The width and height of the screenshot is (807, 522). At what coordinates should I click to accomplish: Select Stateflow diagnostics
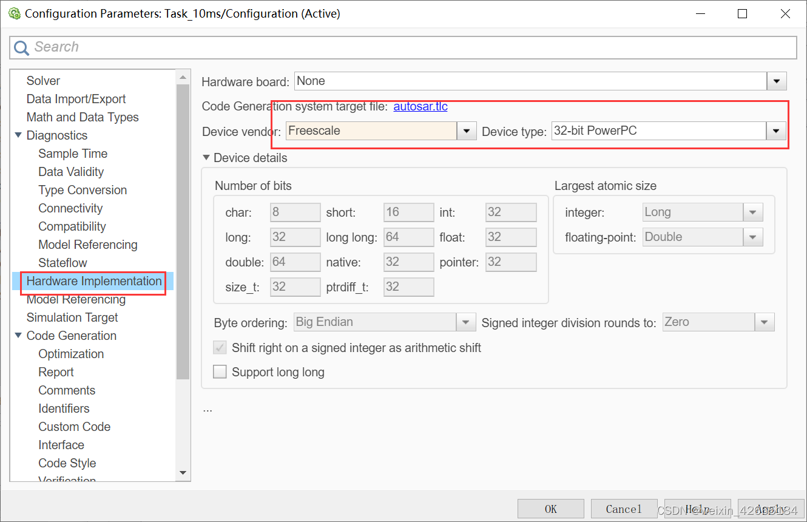62,263
